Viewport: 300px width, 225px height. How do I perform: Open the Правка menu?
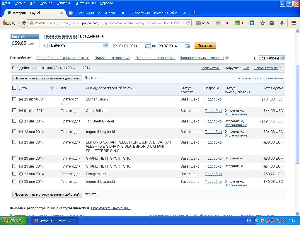(x=20, y=3)
